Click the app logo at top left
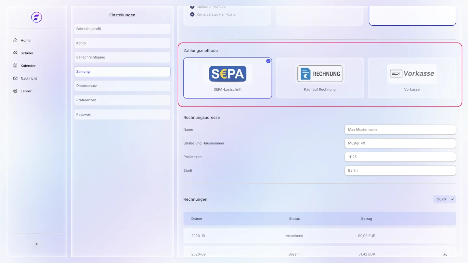 (x=36, y=17)
